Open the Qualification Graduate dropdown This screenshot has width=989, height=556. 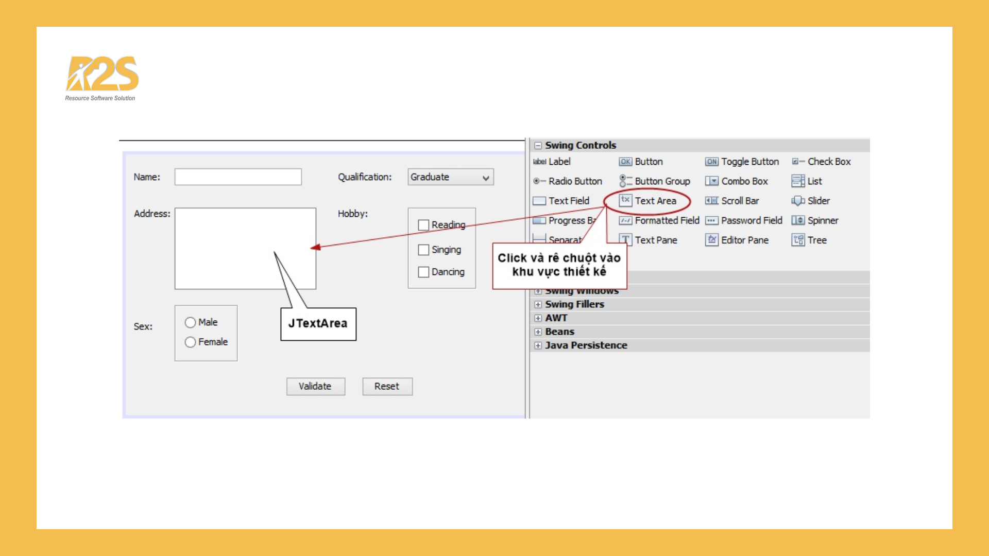click(x=485, y=178)
